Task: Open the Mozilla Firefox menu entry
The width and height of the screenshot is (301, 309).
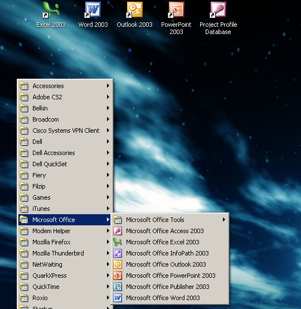Action: pos(65,242)
